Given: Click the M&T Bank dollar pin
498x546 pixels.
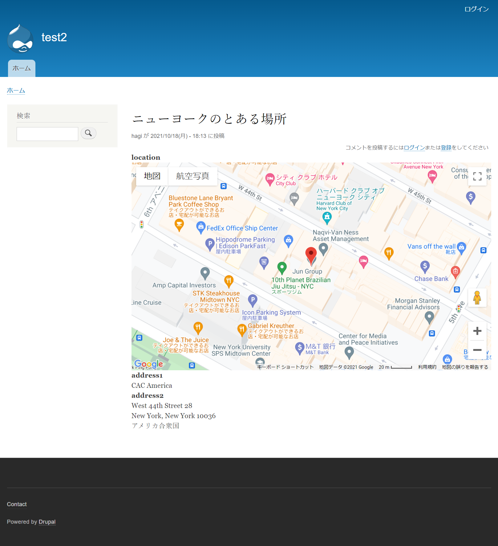Looking at the screenshot, I should coord(299,348).
